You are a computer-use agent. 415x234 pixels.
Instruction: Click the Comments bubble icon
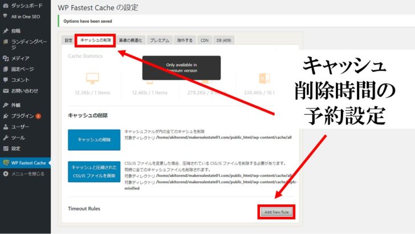[6, 79]
